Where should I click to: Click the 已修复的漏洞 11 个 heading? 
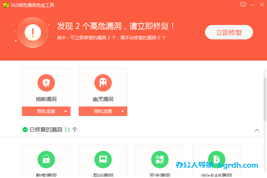click(x=53, y=130)
